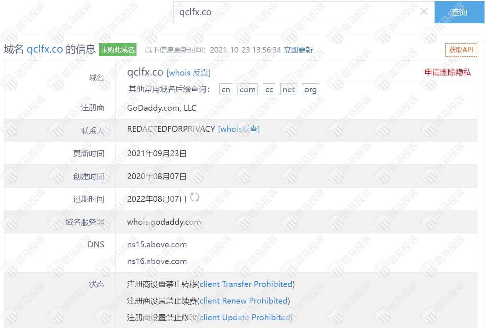
Task: Select the org domain suffix
Action: pos(310,90)
